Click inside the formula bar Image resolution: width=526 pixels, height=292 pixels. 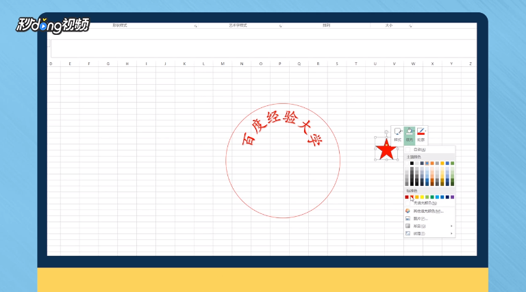pyautogui.click(x=263, y=49)
